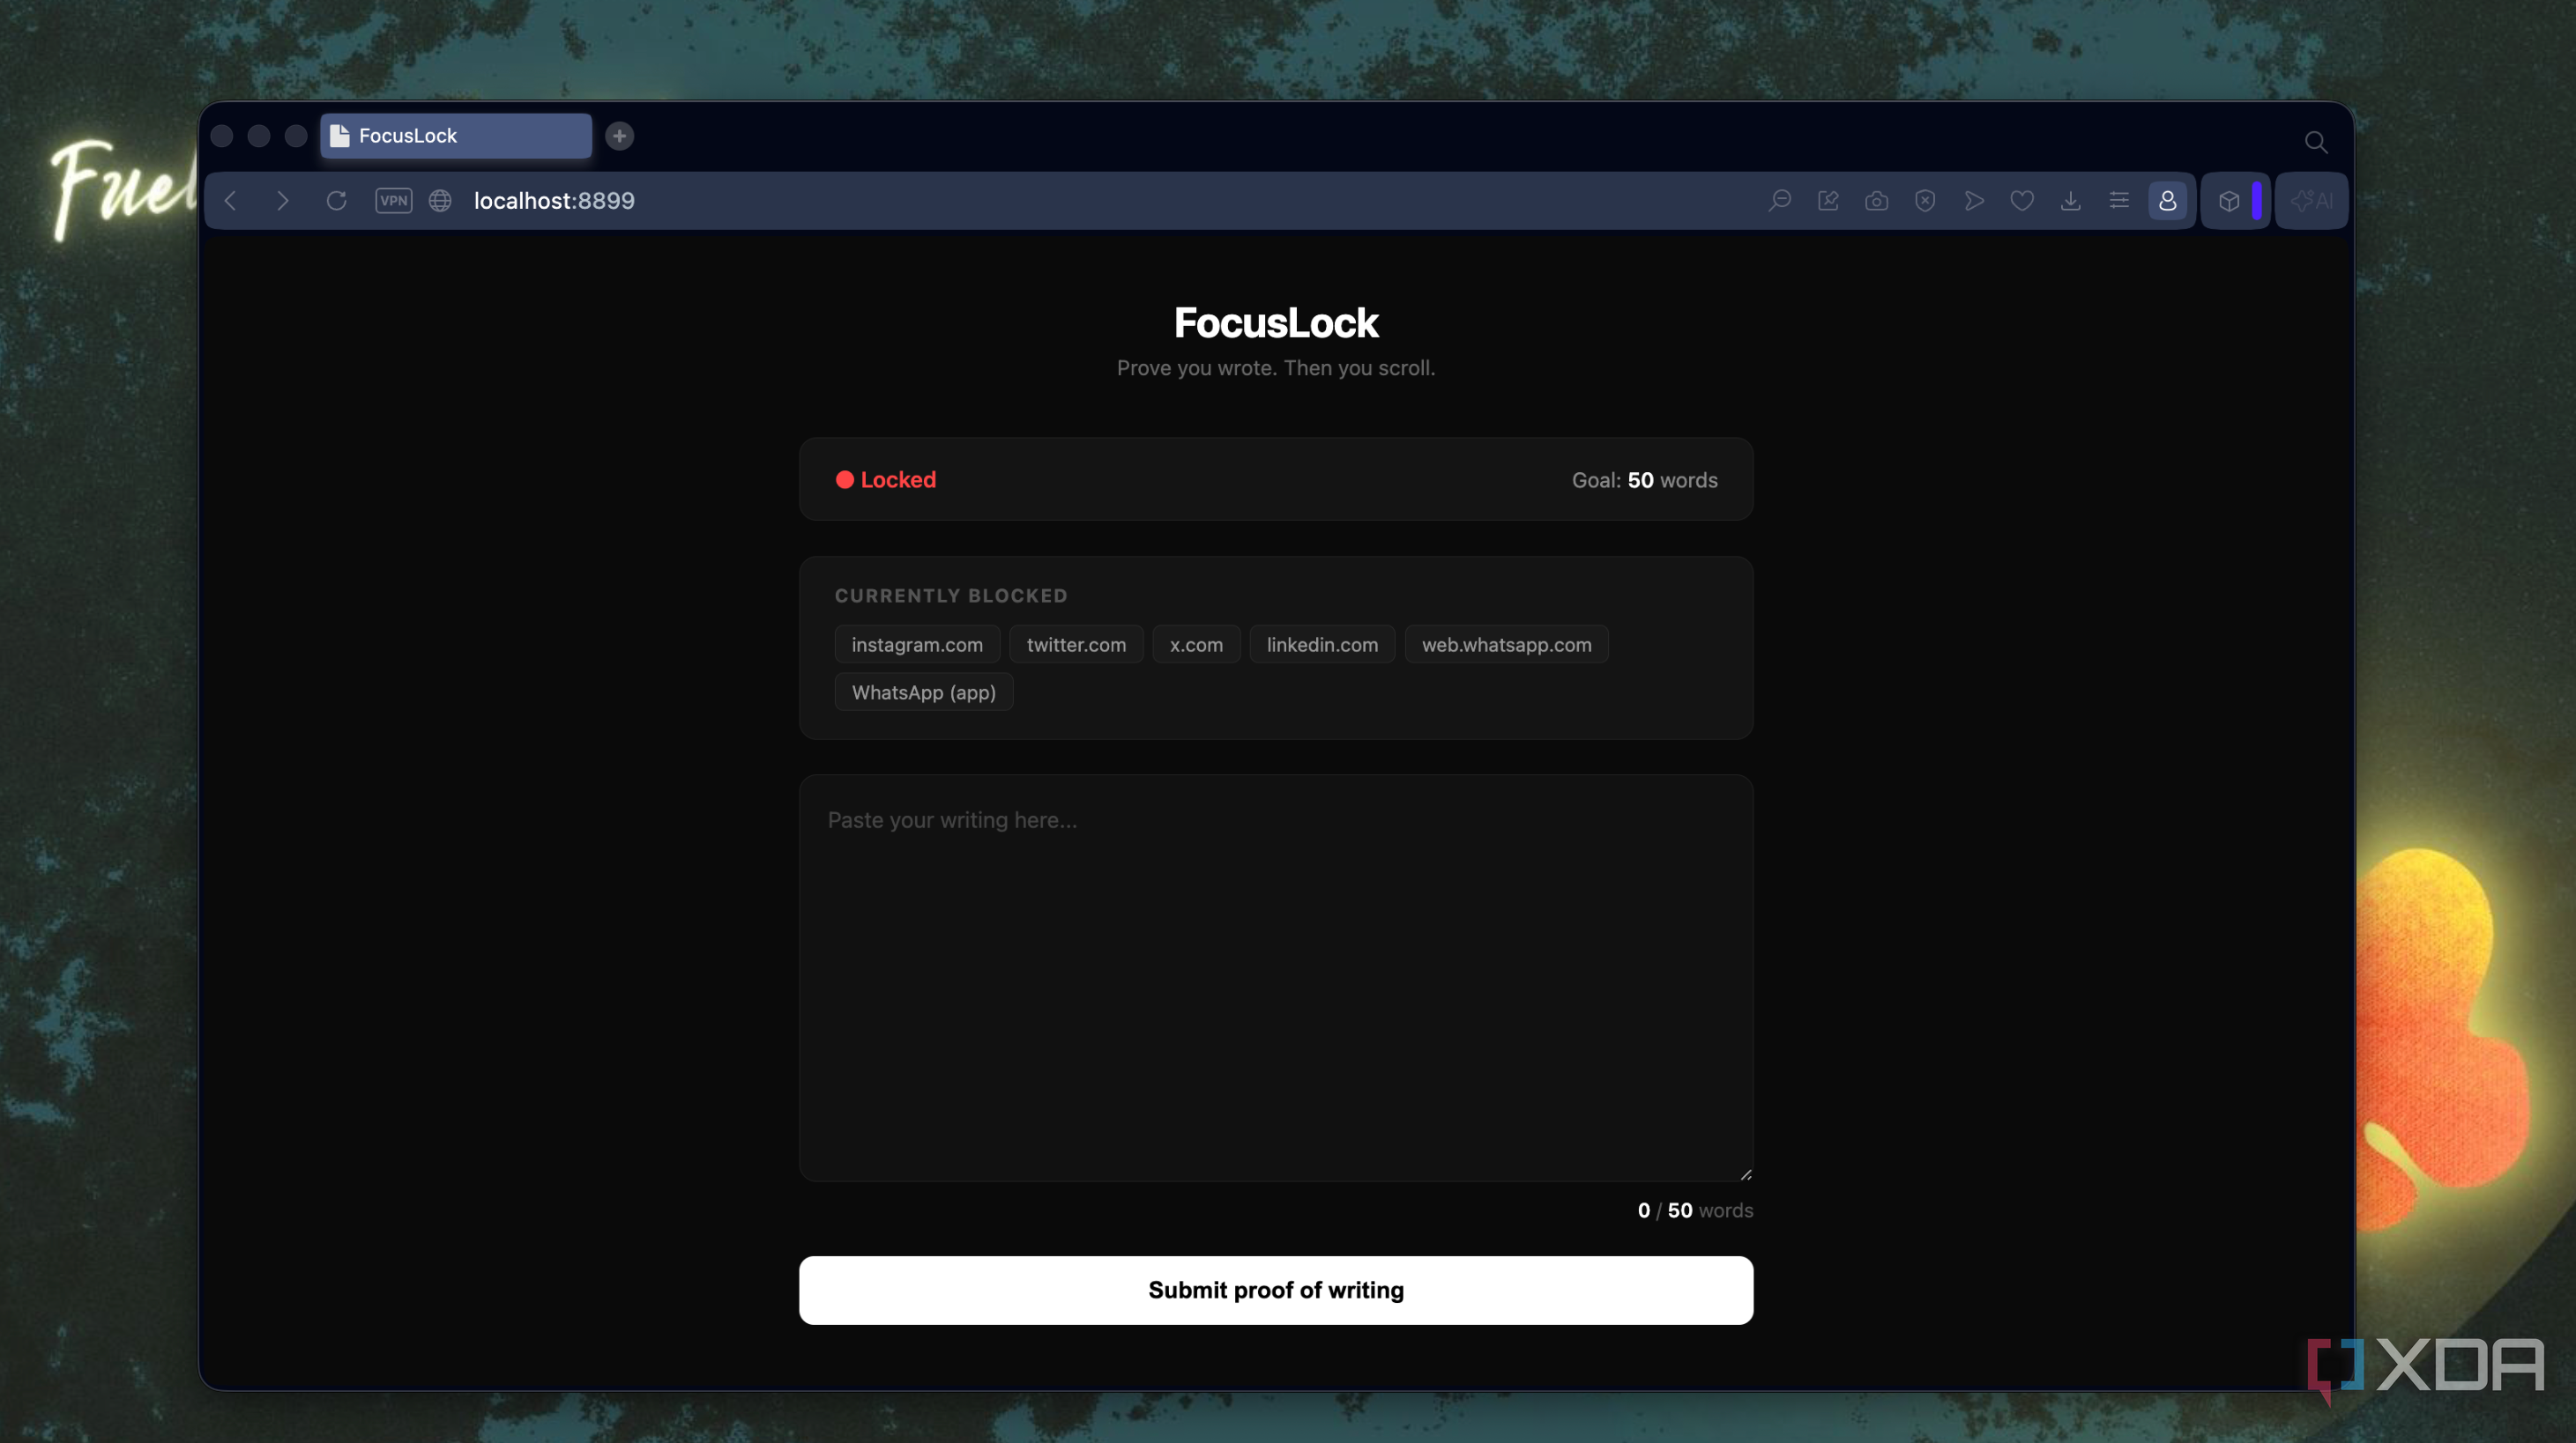Select the x.com blocked chip
The width and height of the screenshot is (2576, 1443).
tap(1196, 645)
